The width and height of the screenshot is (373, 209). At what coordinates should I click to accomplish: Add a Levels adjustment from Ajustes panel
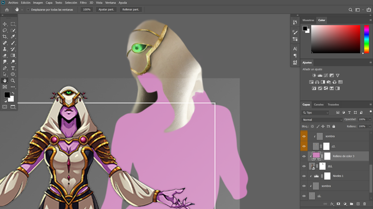coord(320,75)
